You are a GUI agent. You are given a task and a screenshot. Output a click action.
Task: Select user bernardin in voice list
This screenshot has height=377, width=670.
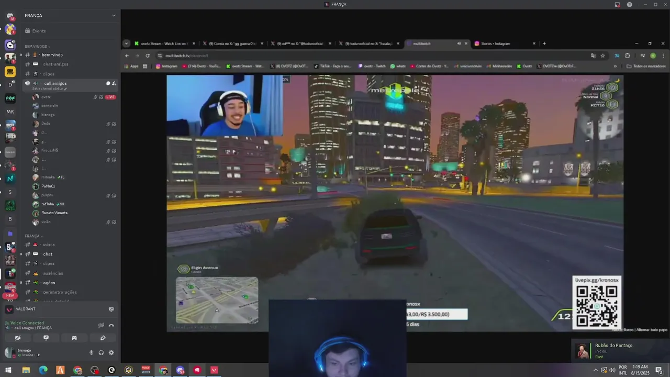tap(73, 106)
